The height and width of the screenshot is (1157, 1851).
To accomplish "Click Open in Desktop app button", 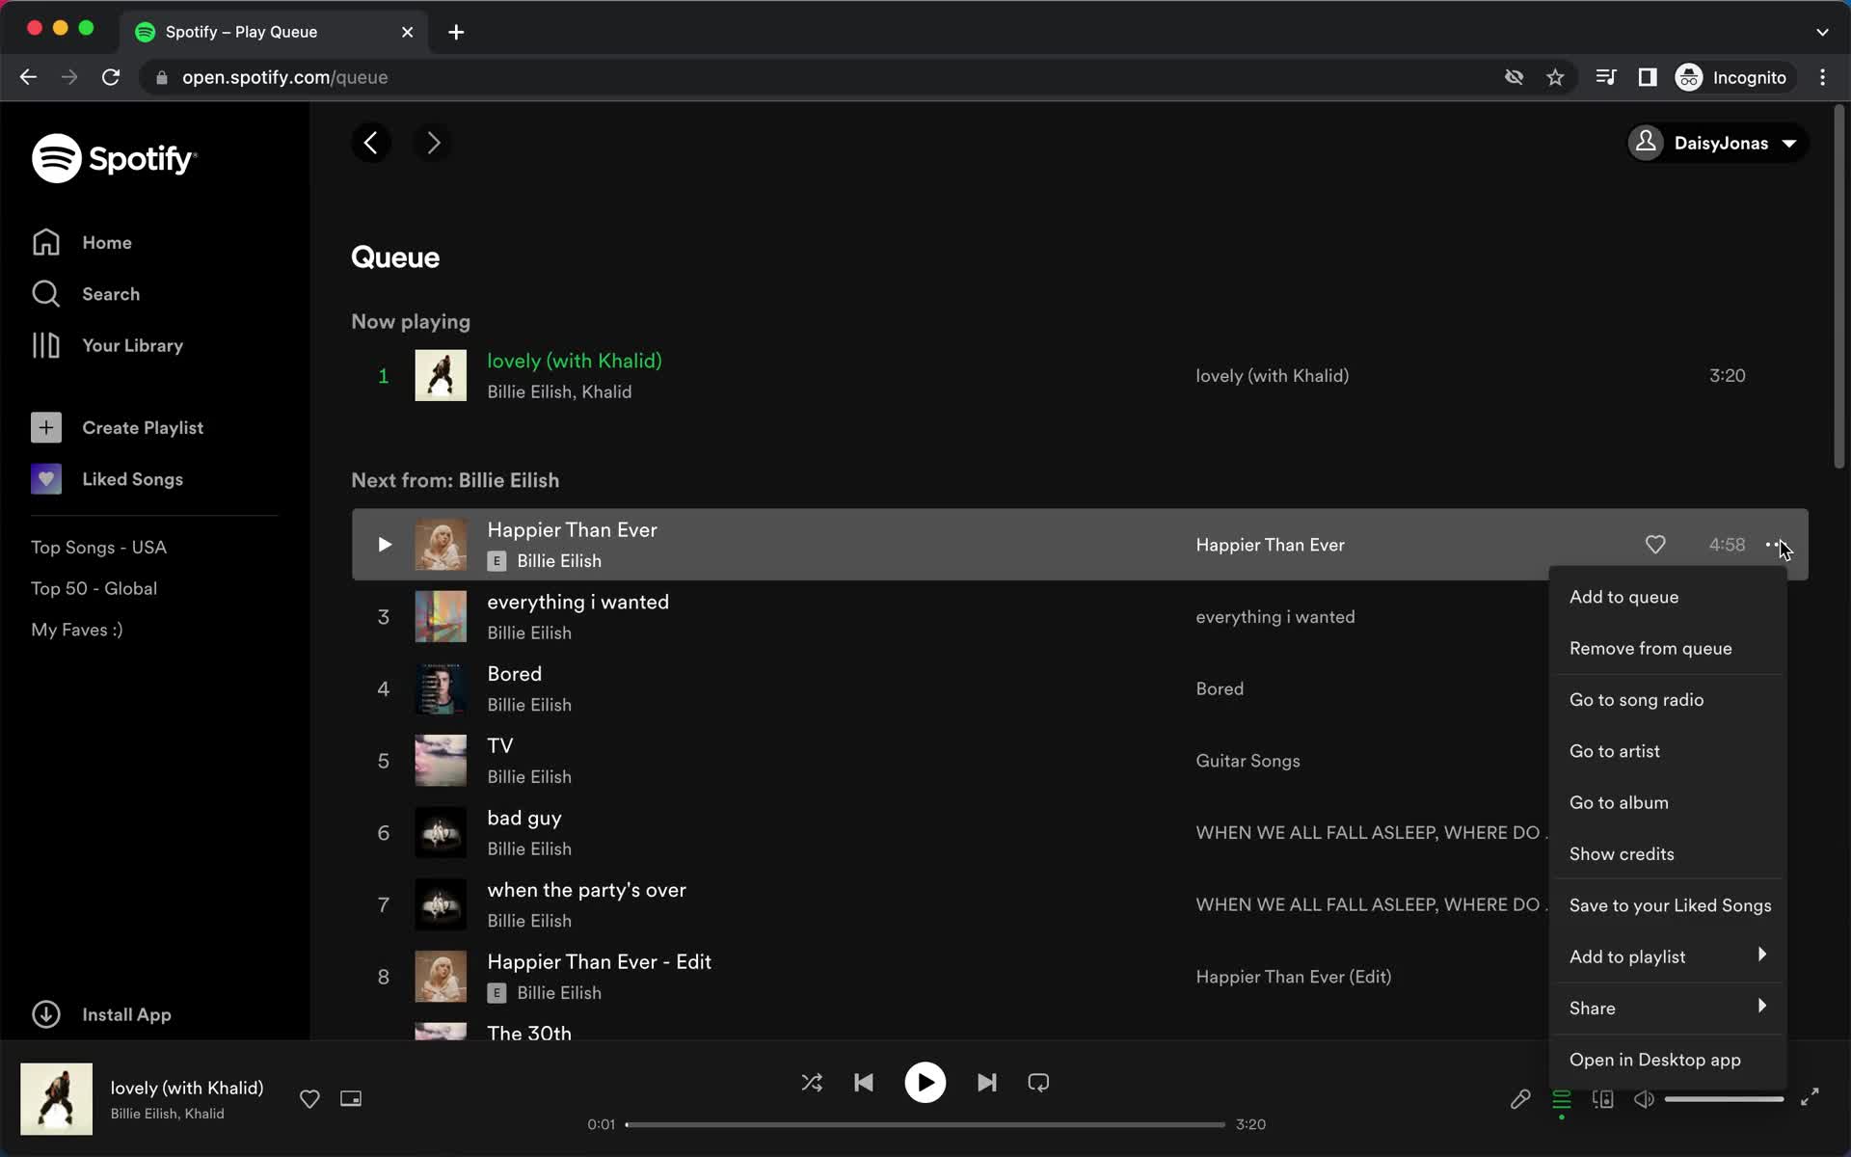I will 1656,1060.
